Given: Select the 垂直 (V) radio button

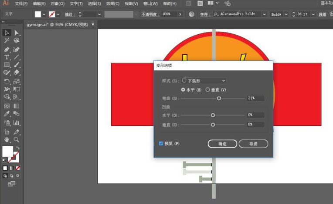Looking at the screenshot, I should pos(208,90).
